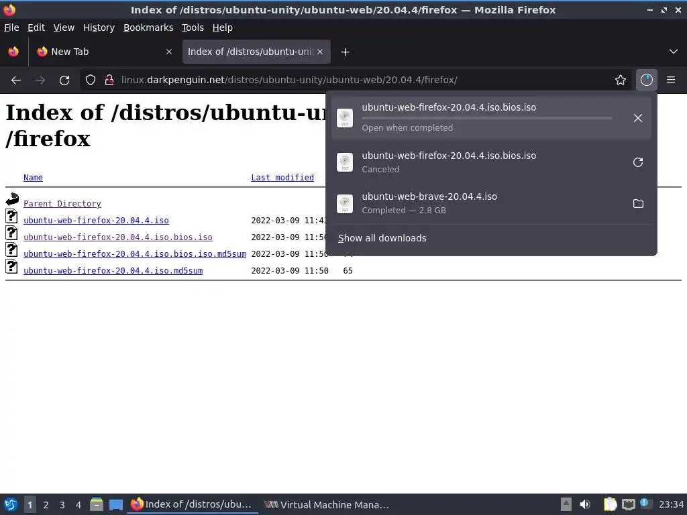The width and height of the screenshot is (687, 515).
Task: Open the History menu
Action: [99, 27]
